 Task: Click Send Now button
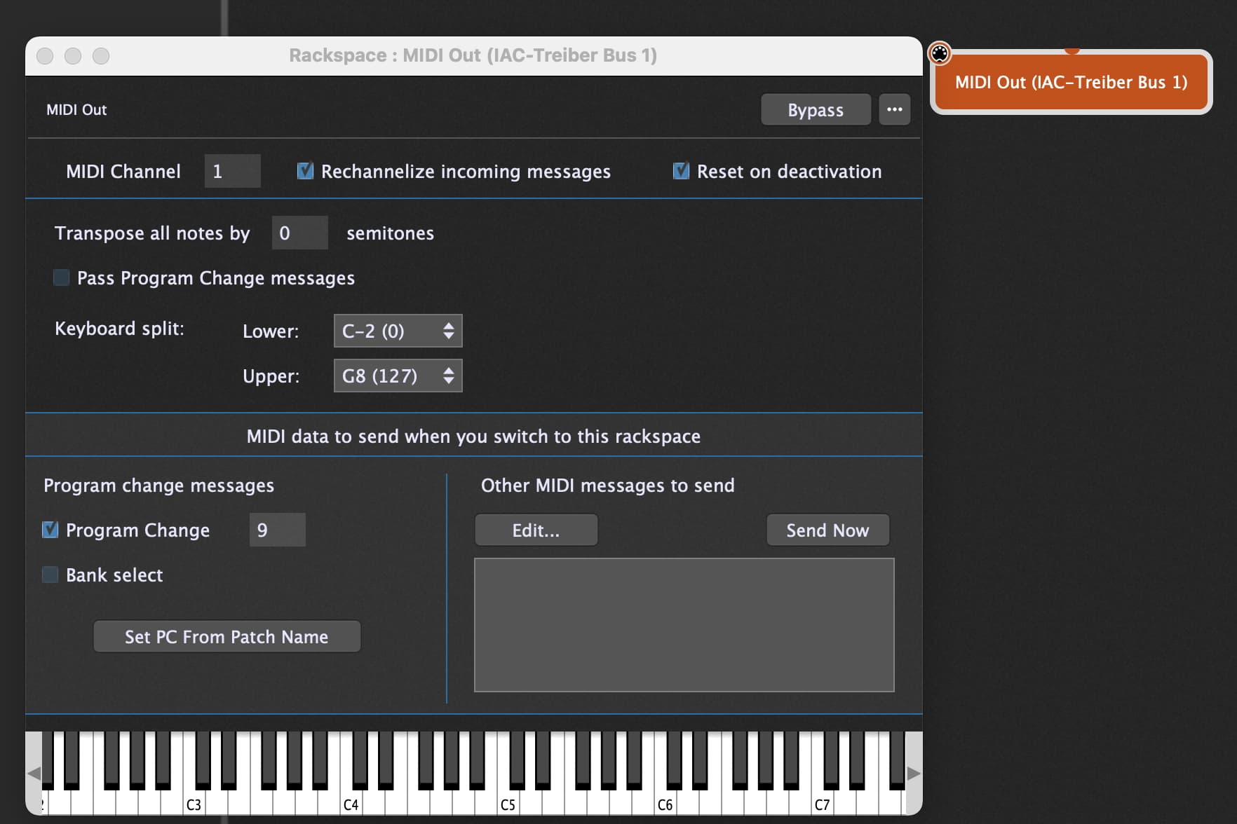(827, 530)
